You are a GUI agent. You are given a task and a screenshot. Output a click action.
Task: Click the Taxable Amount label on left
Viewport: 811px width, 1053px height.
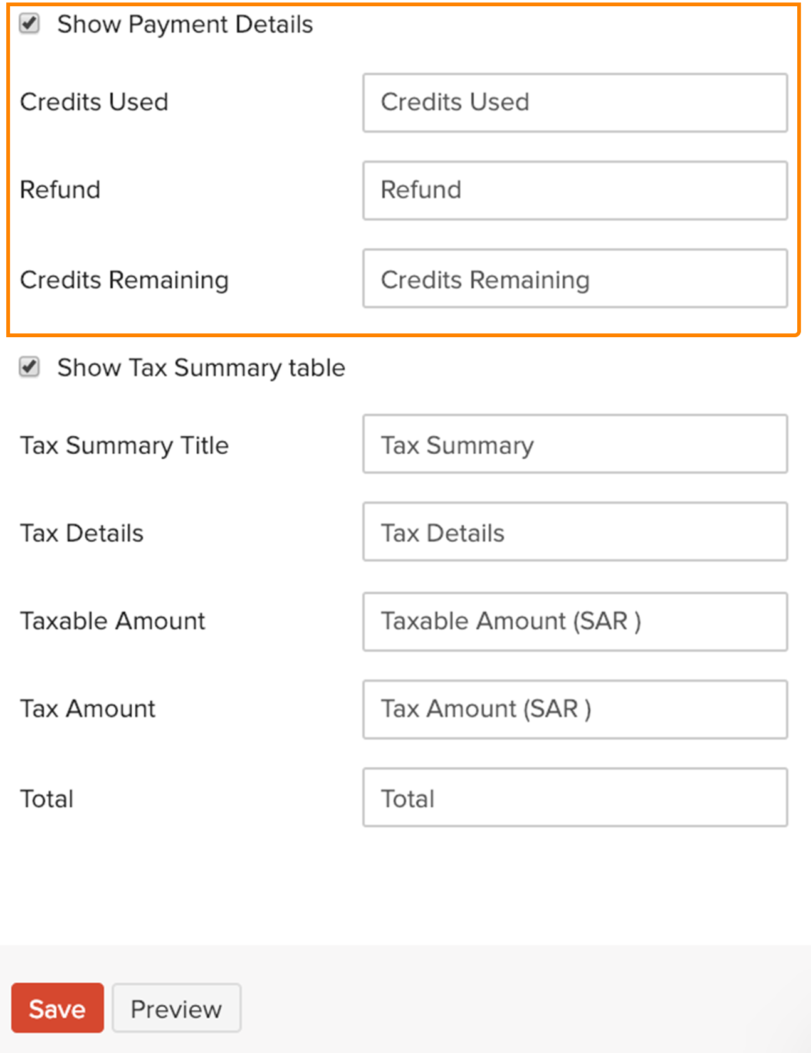click(x=113, y=621)
